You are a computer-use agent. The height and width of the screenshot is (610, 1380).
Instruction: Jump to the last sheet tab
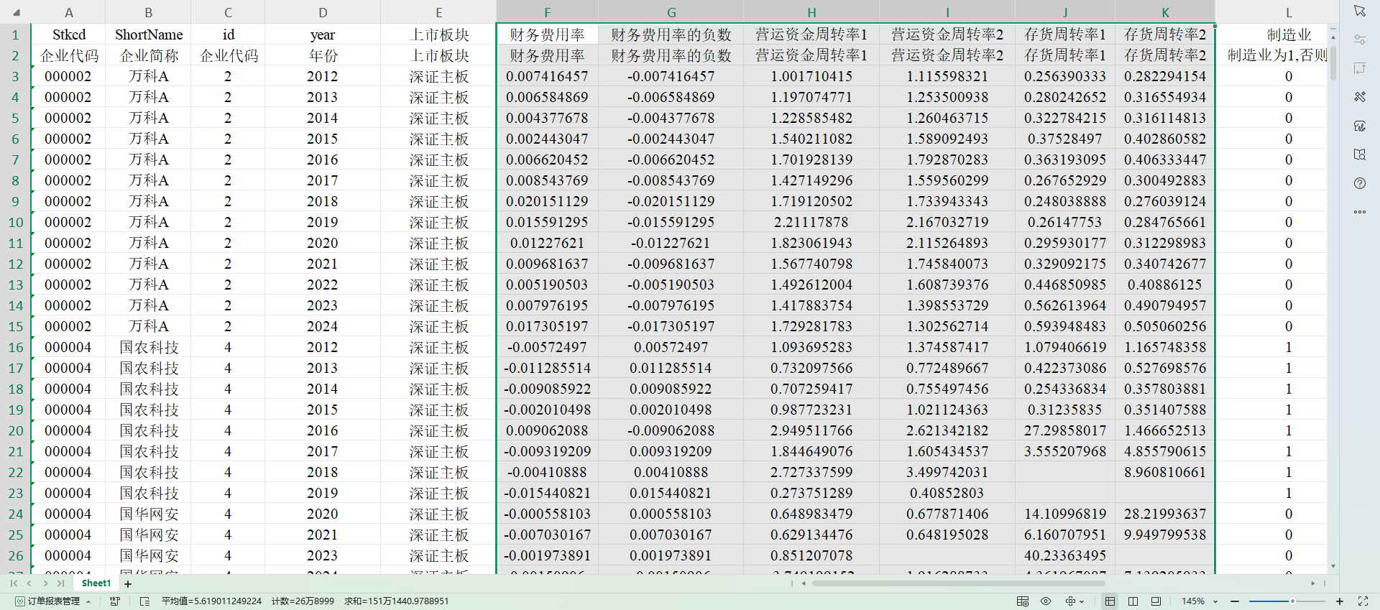(61, 583)
